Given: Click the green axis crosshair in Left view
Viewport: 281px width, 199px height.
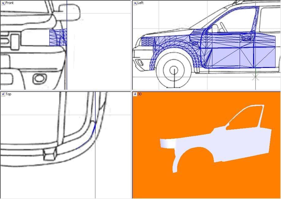Looking at the screenshot, I should 255,78.
